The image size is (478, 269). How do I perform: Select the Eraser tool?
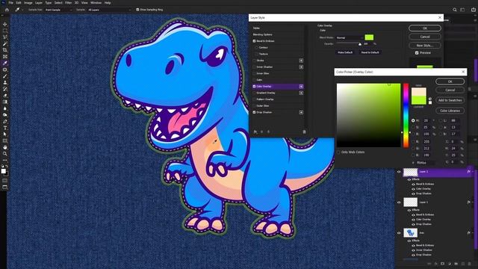pos(5,96)
